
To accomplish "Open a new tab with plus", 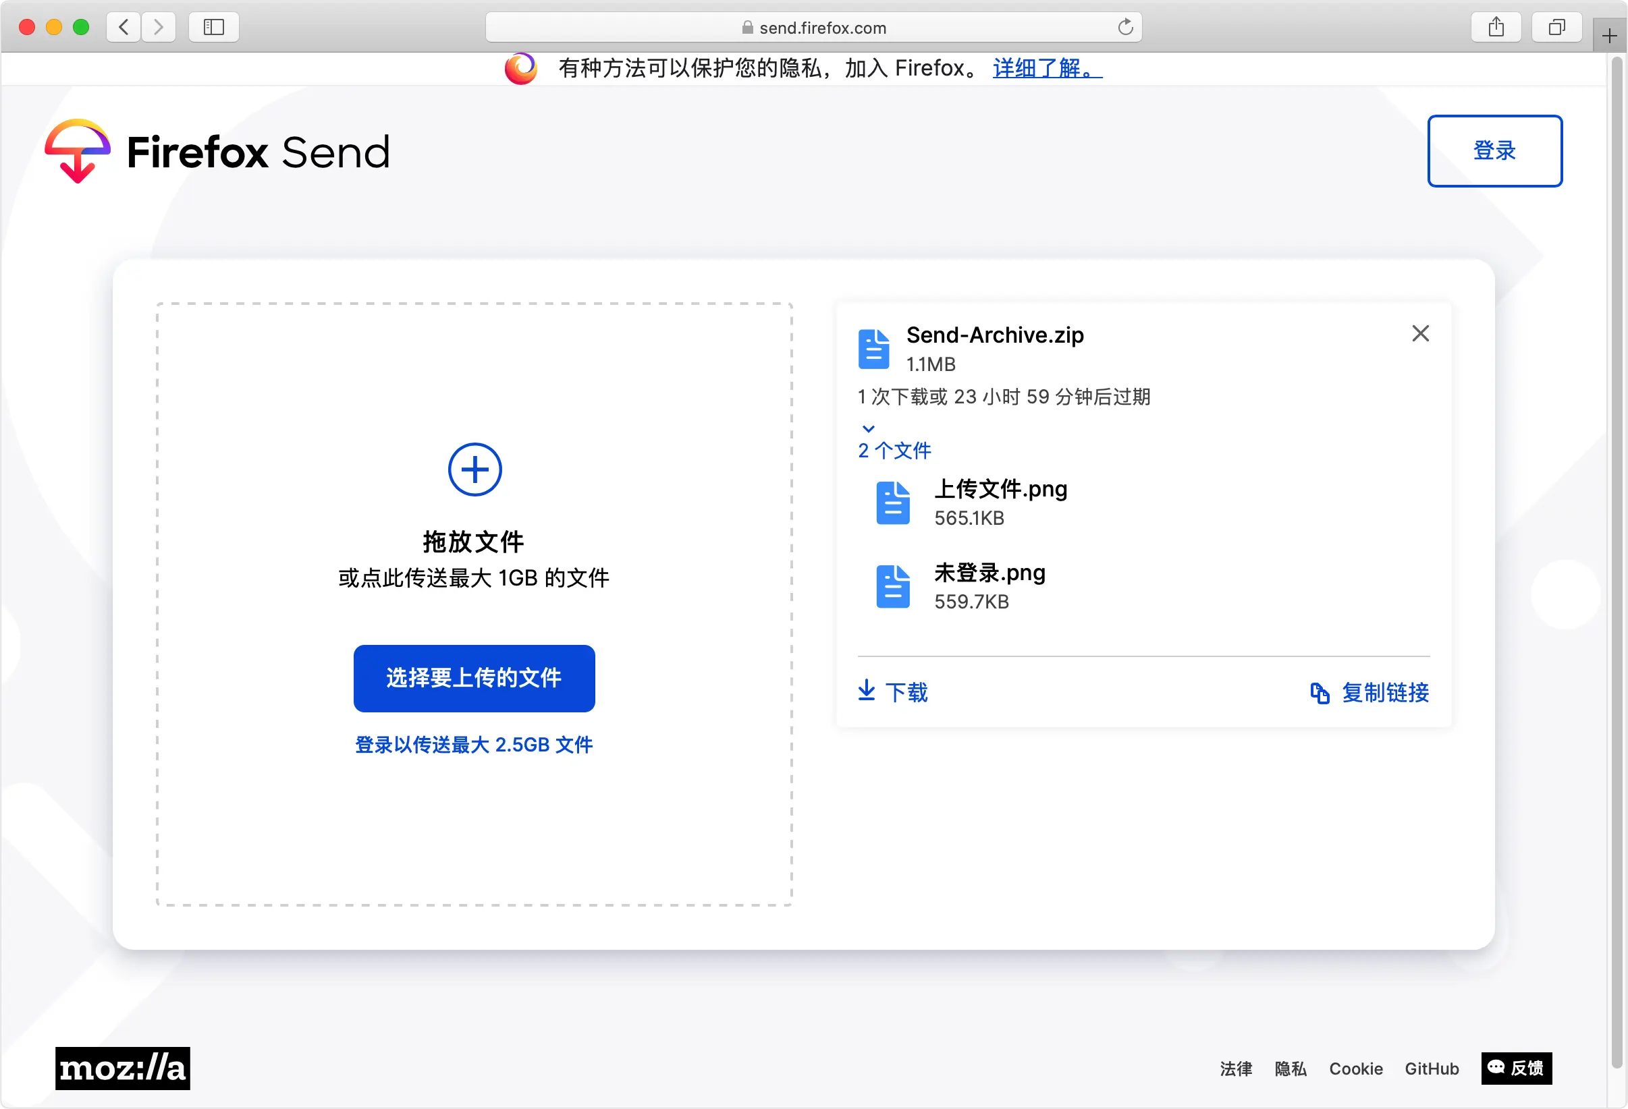I will pos(1609,36).
